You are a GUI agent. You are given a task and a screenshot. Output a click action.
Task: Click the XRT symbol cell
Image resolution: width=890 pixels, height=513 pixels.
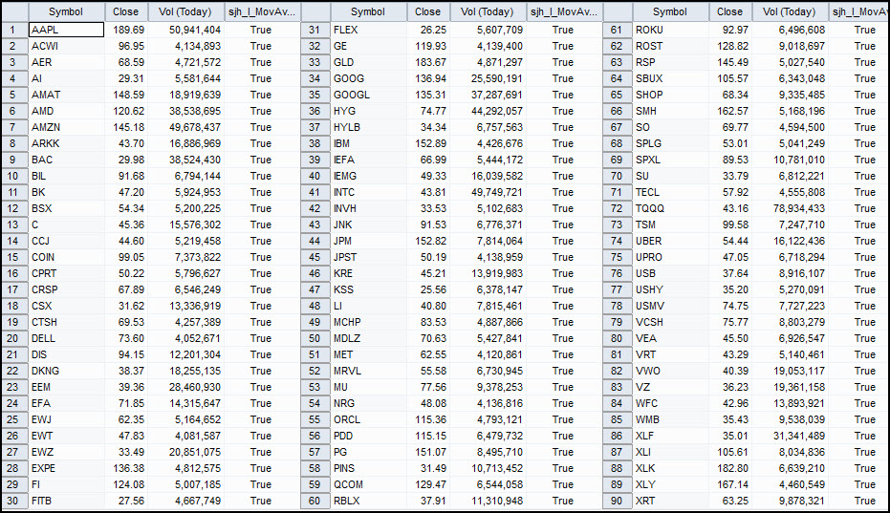[x=670, y=502]
